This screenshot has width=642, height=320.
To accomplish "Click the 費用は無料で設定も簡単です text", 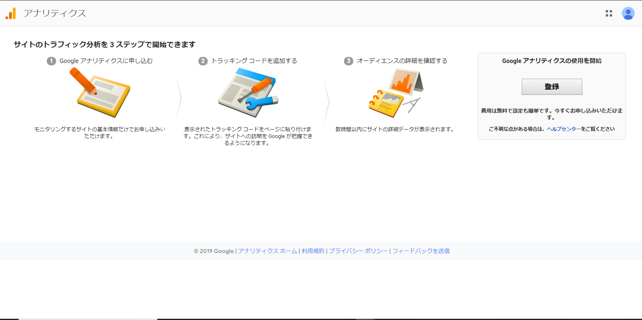I will point(552,114).
